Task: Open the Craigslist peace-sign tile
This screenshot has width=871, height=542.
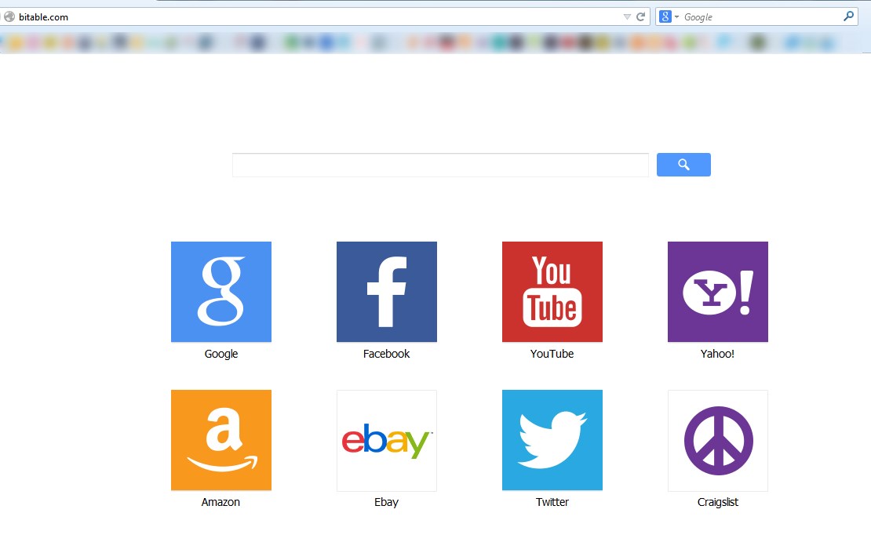Action: click(x=718, y=440)
